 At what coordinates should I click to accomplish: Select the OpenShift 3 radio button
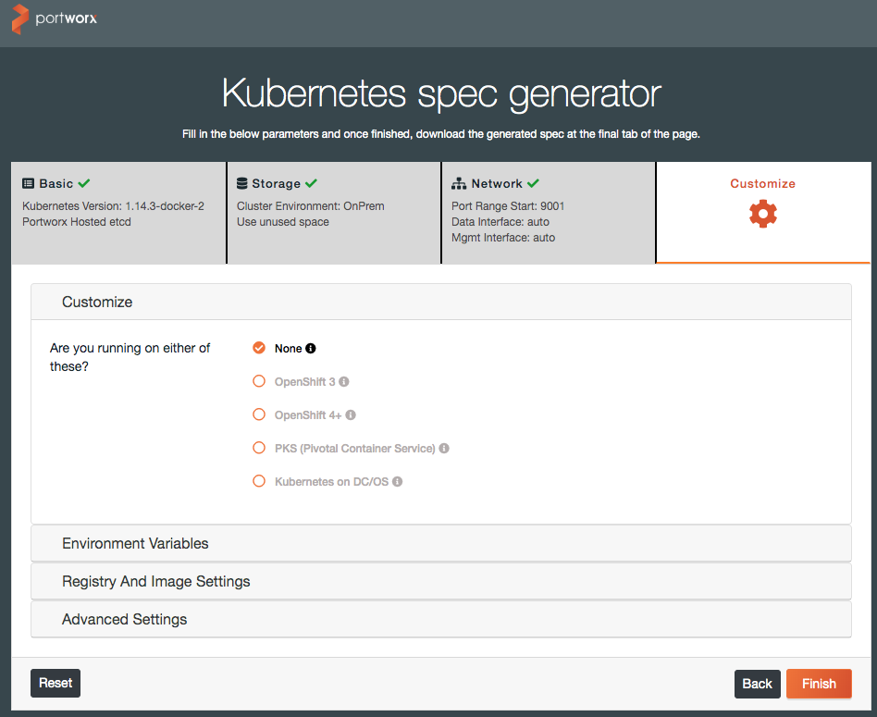point(259,381)
